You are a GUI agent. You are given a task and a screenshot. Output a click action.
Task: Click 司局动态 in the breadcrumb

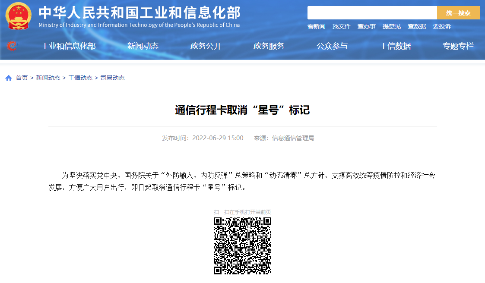[x=112, y=78]
